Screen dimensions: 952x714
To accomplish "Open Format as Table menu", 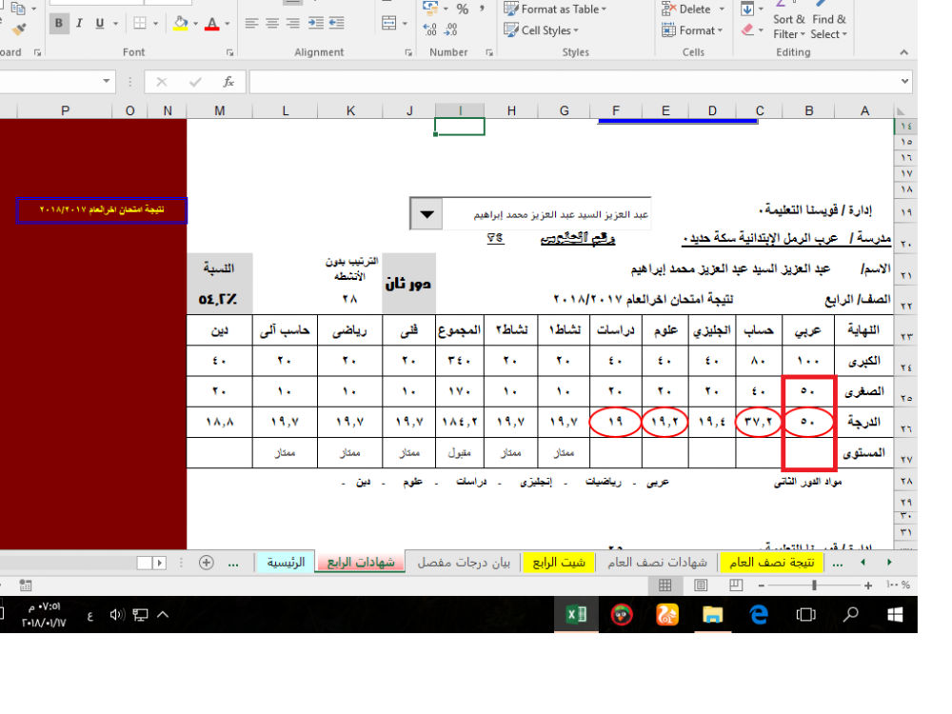I will tap(556, 10).
